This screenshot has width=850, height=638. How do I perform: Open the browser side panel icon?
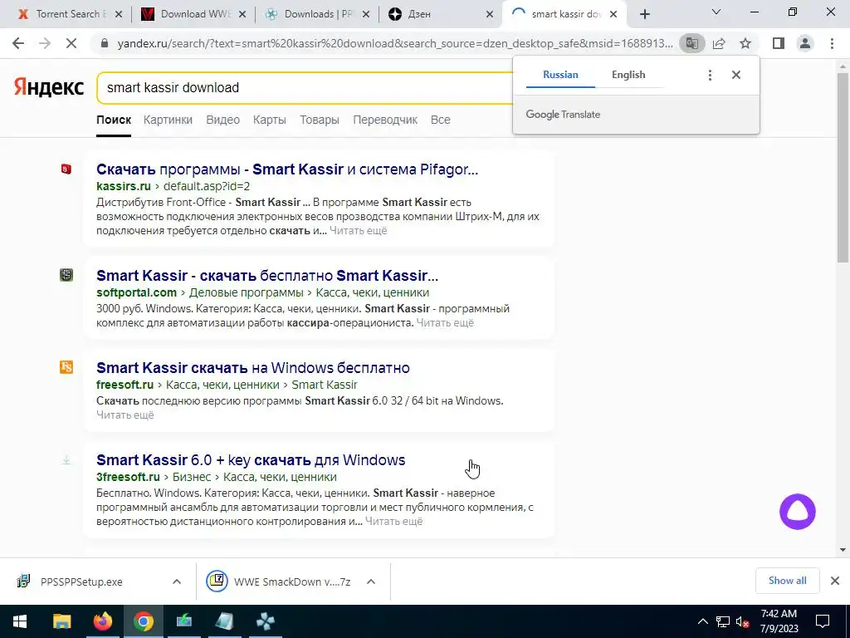[x=779, y=43]
